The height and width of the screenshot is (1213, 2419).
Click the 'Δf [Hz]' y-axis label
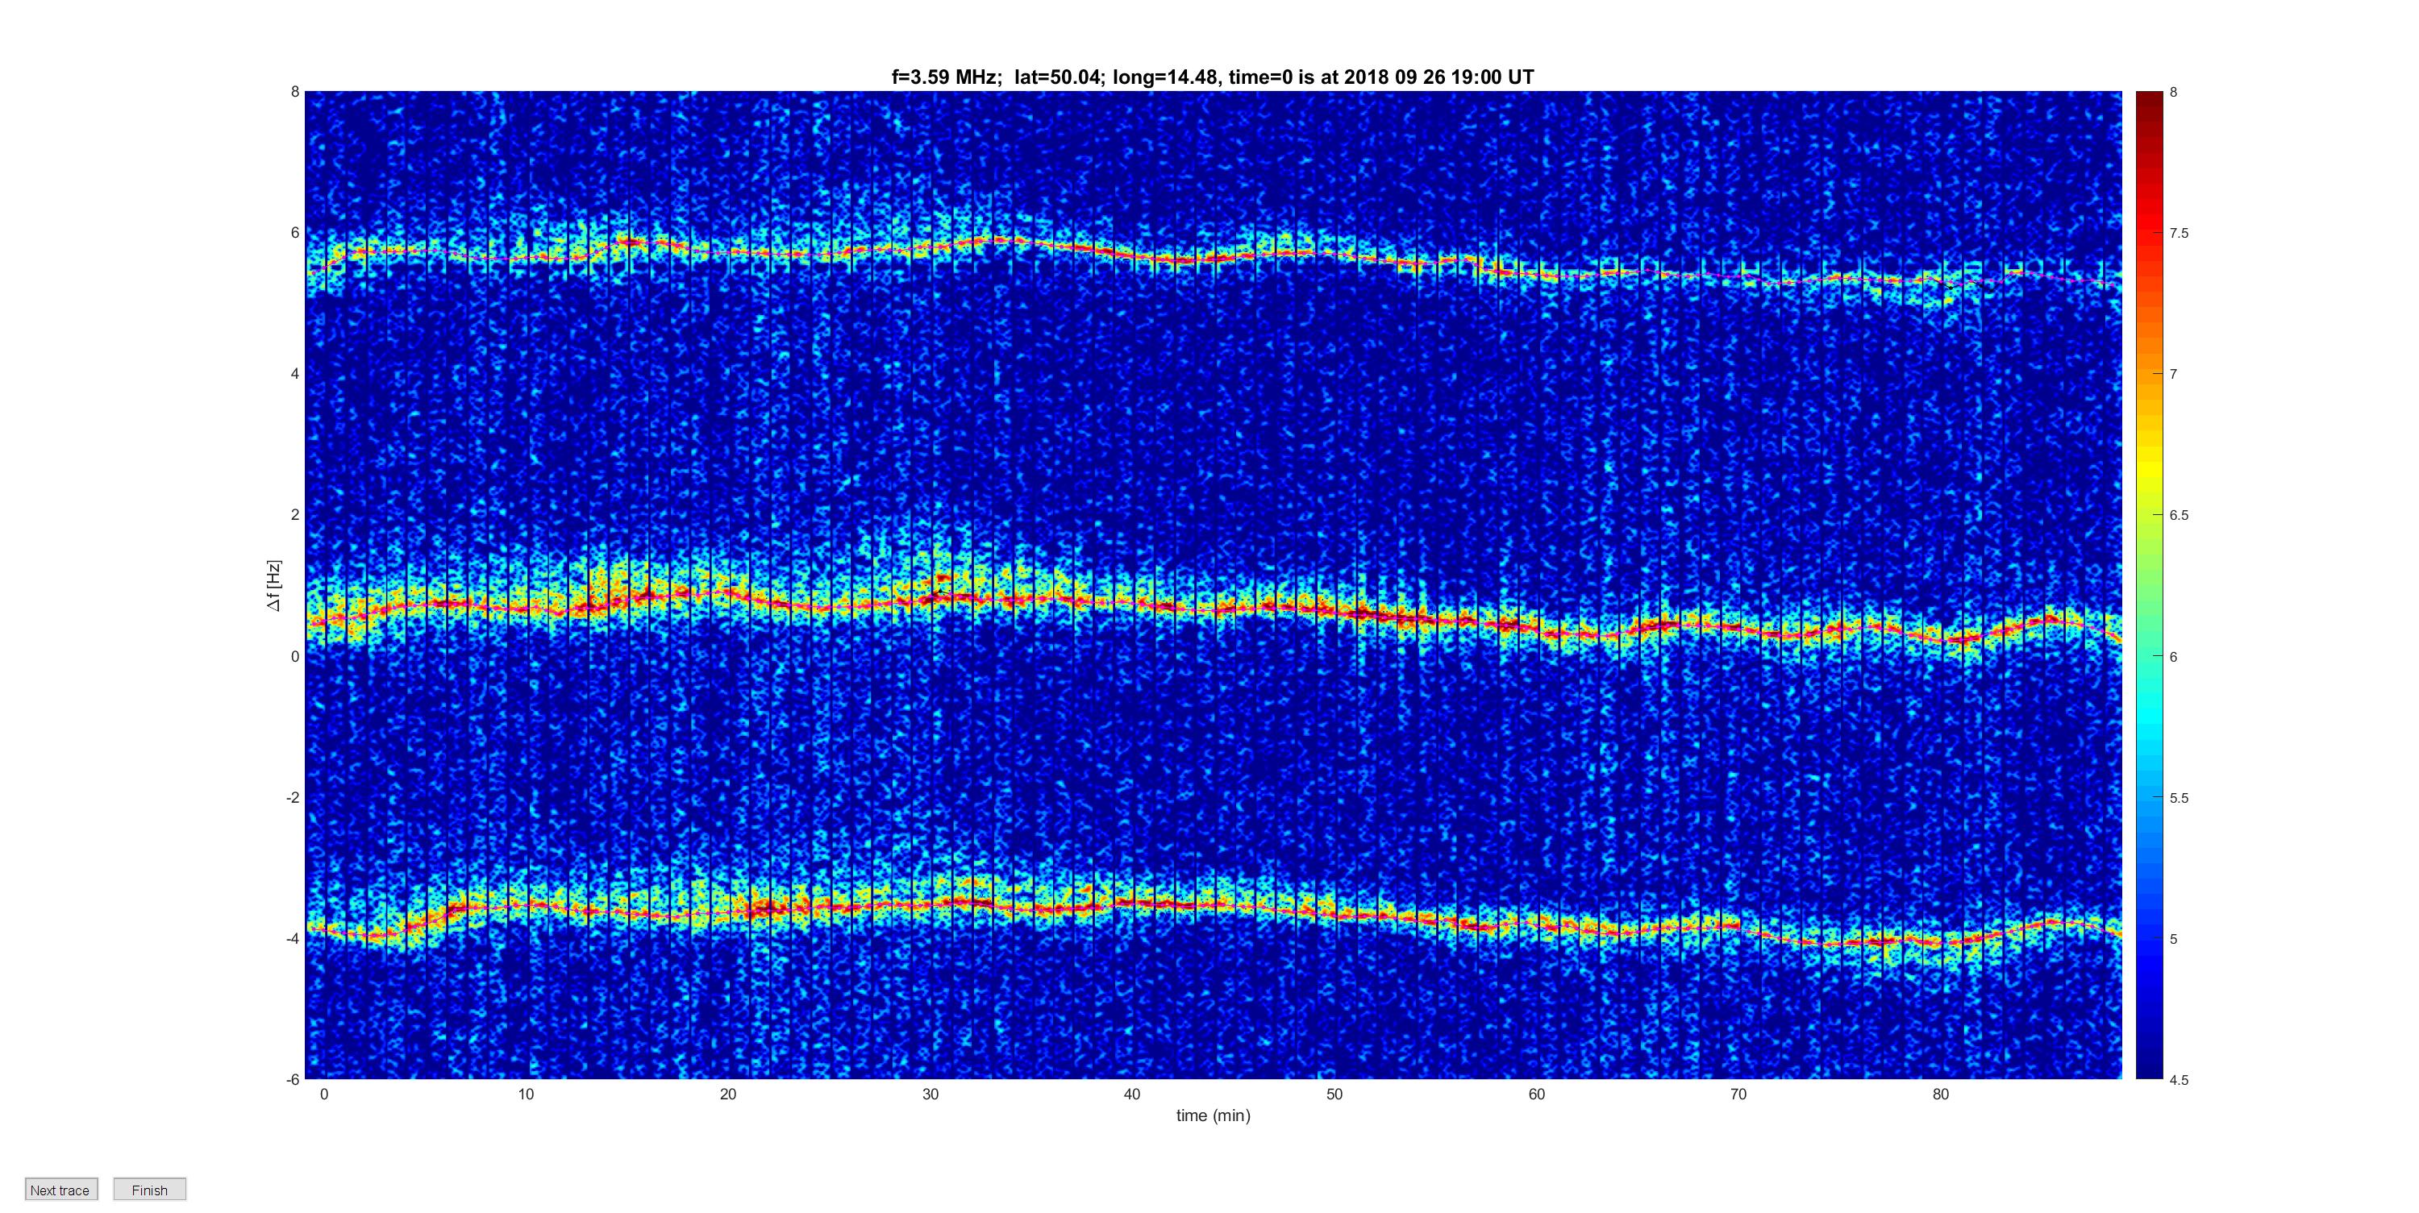273,586
